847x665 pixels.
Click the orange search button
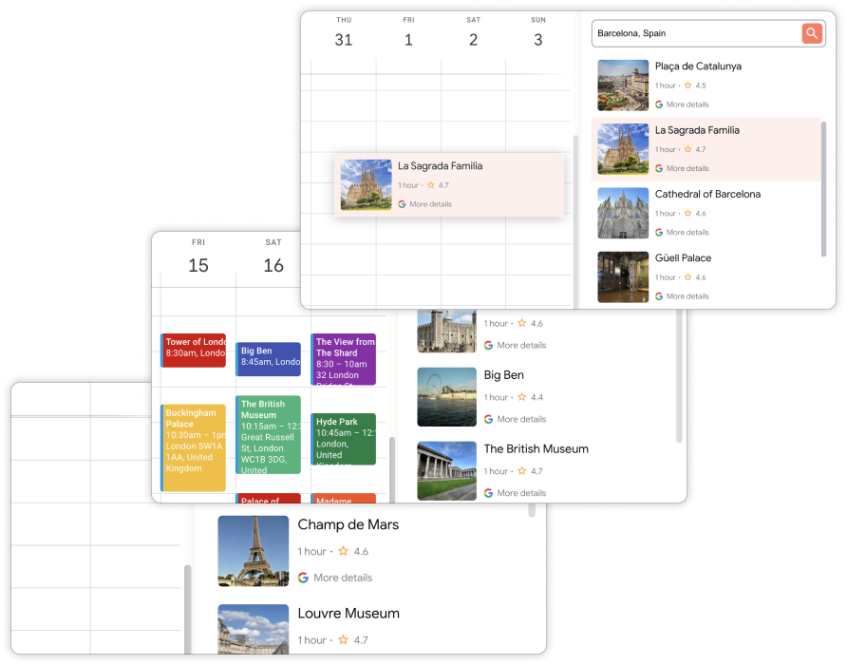click(811, 33)
